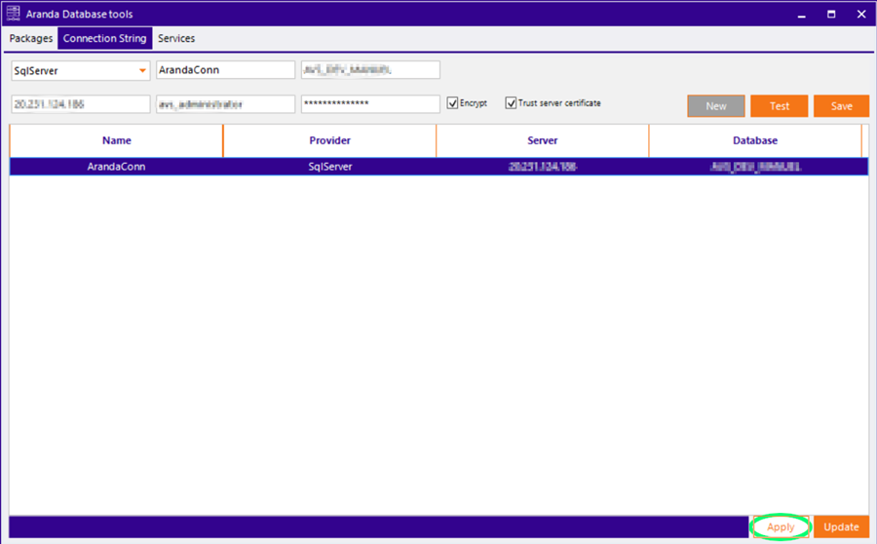Click the SqlServer cell in the ArandaConn row
877x544 pixels.
tap(330, 167)
